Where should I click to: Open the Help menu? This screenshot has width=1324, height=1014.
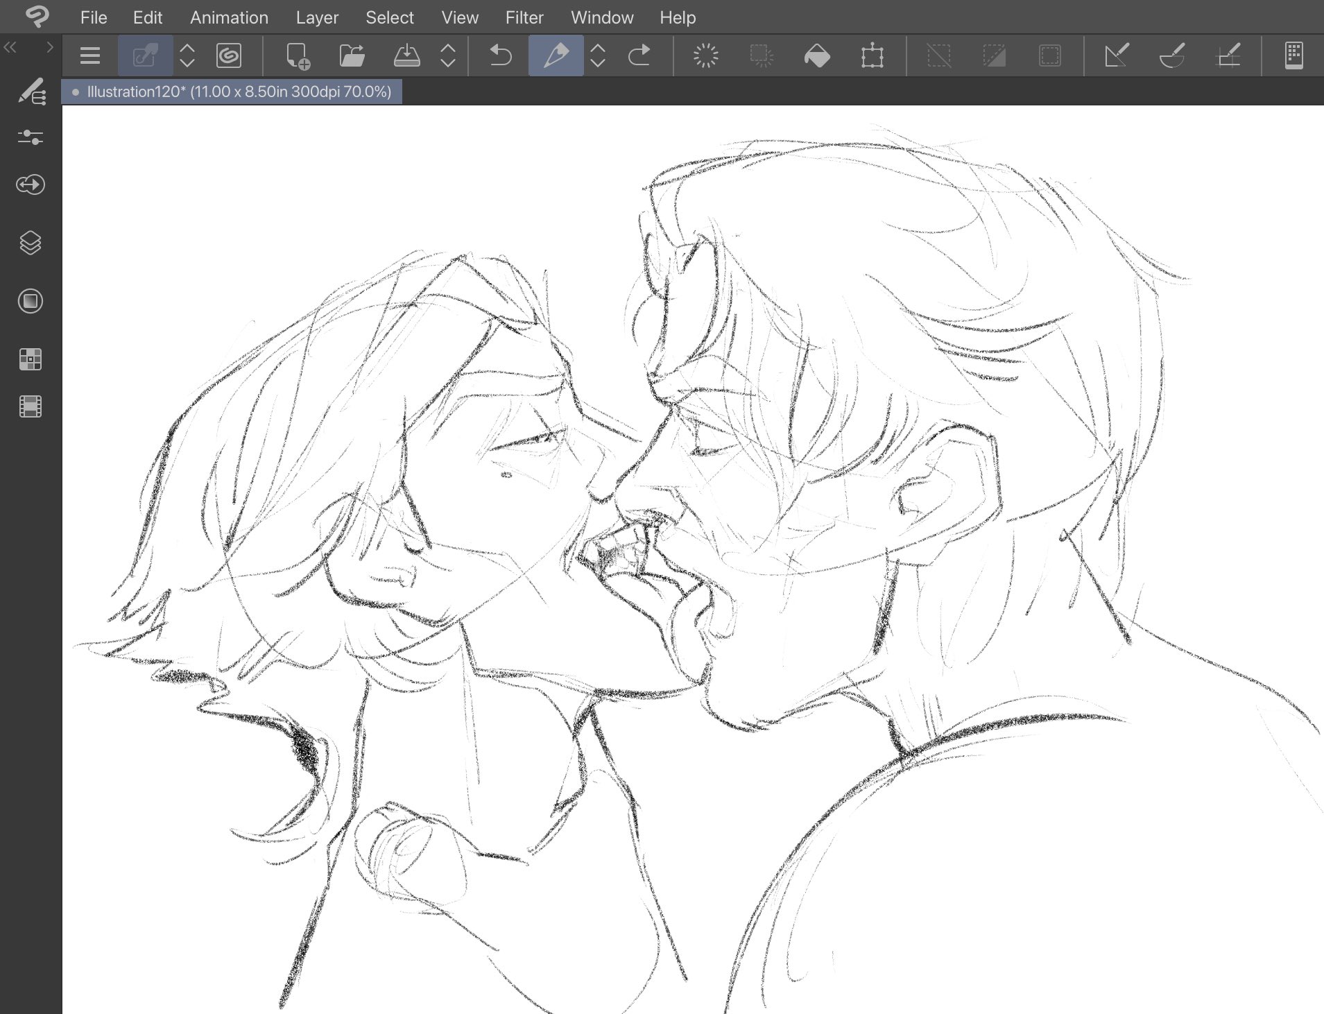[x=678, y=17]
